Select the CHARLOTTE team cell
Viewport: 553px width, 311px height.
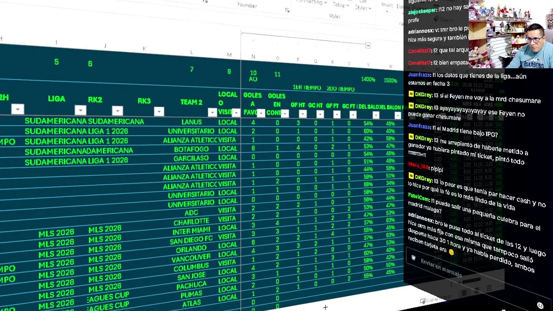[x=191, y=222]
